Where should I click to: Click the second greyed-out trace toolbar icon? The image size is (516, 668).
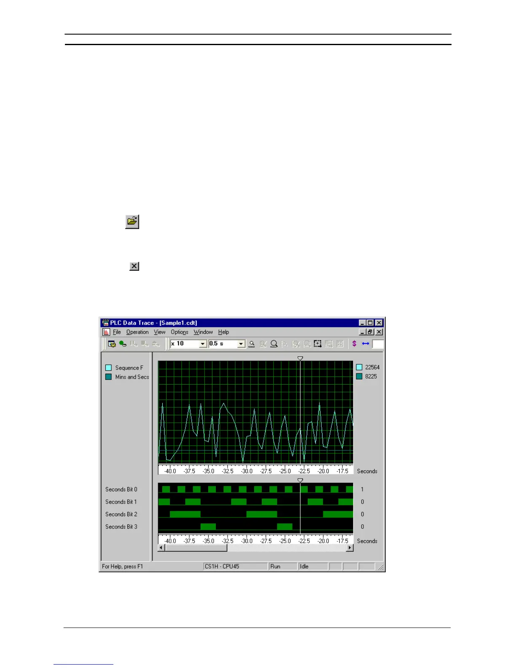(145, 344)
